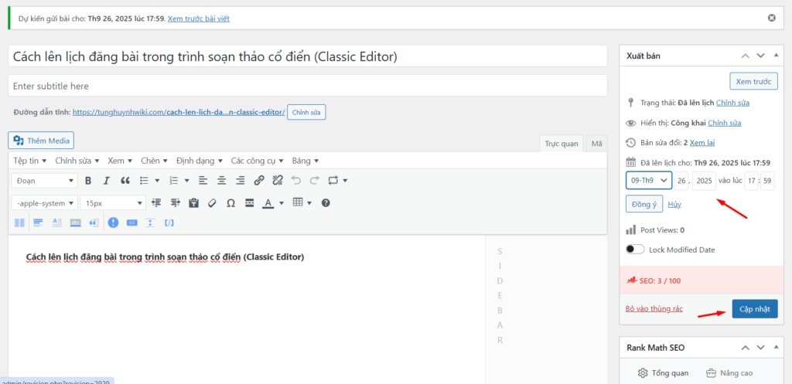
Task: Open the 09-Th9 month dropdown
Action: [x=649, y=180]
